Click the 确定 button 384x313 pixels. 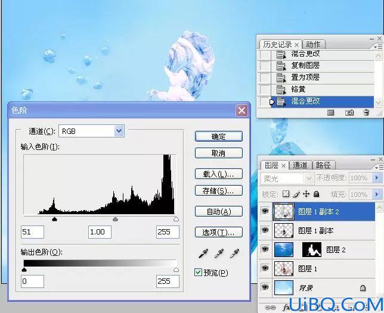[x=219, y=136]
